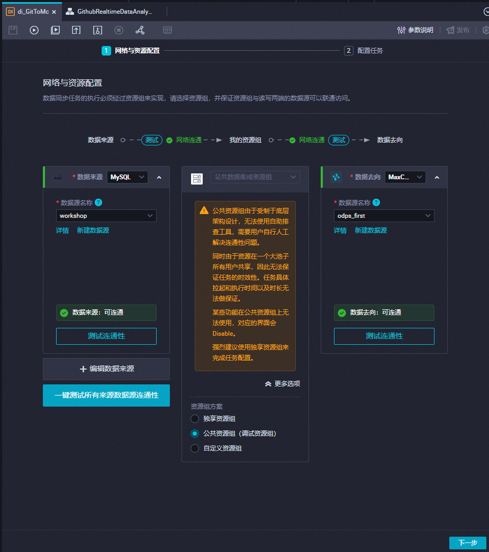Screen dimensions: 489x552
Task: Click the submit upload icon
Action: tap(76, 30)
